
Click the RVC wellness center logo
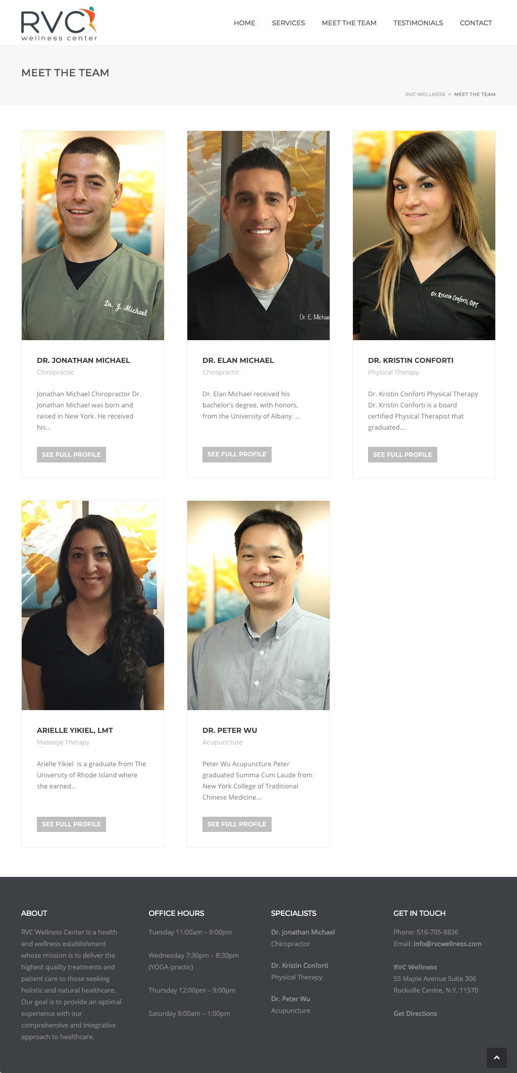point(59,24)
